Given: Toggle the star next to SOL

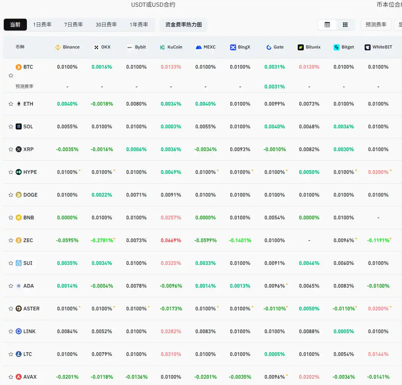Looking at the screenshot, I should coord(11,127).
